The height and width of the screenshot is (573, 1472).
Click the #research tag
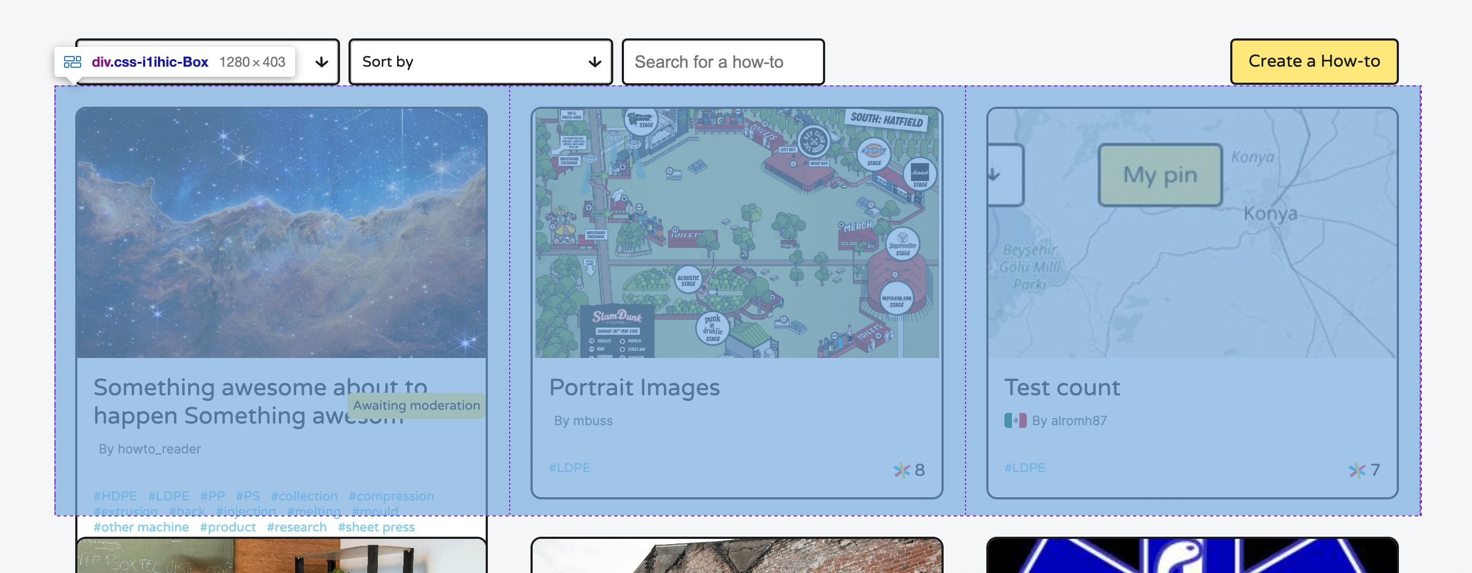297,527
